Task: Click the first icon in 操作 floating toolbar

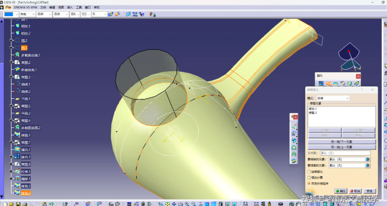Action: pos(321,84)
